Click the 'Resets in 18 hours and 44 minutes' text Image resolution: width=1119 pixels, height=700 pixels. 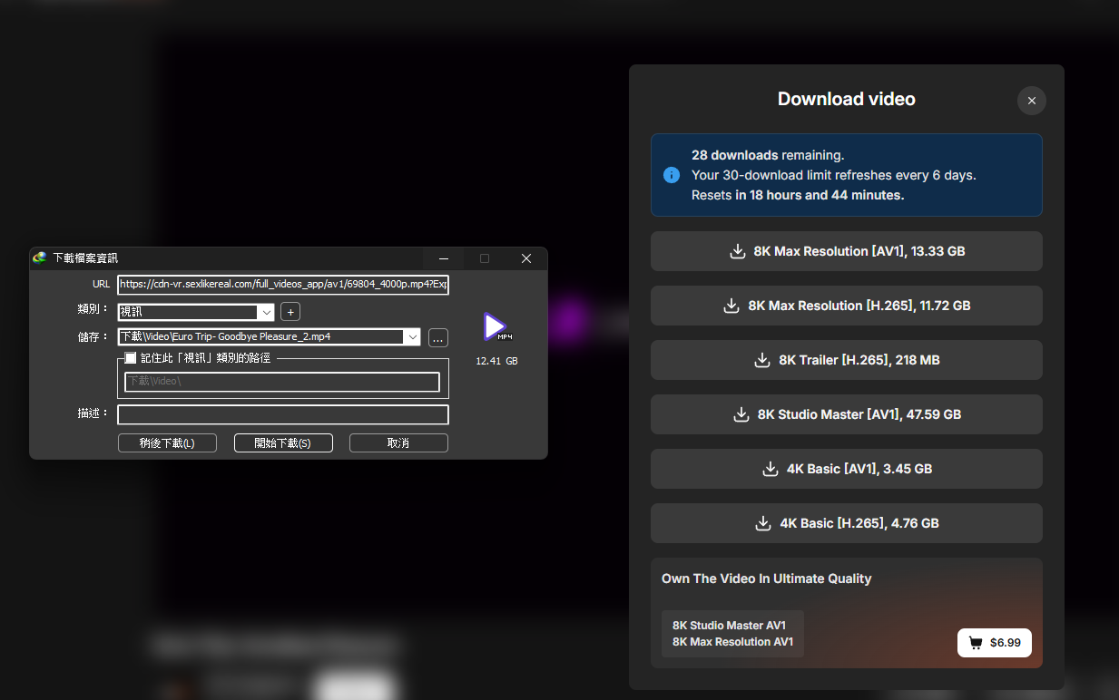pos(798,195)
